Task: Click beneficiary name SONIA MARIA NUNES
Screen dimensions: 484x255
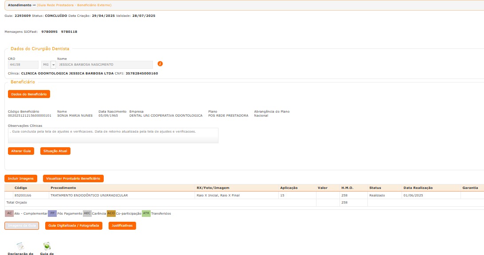Action: [x=75, y=115]
